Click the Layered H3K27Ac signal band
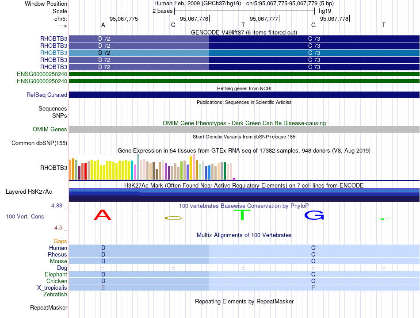420x318 pixels. (x=244, y=195)
